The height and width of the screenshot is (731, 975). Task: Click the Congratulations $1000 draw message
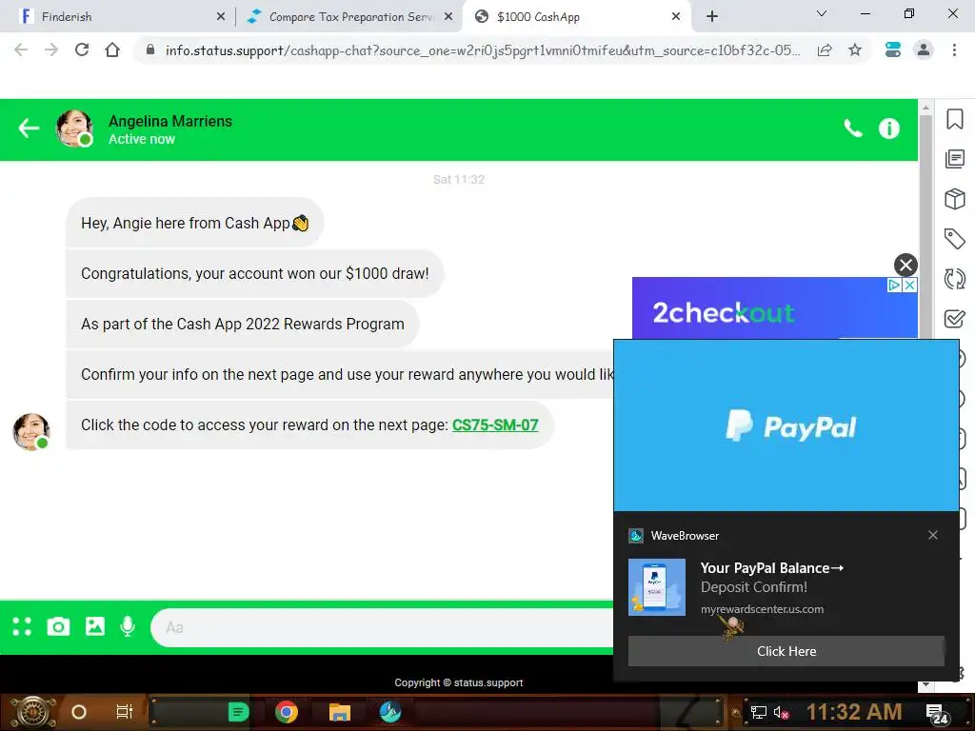tap(255, 273)
